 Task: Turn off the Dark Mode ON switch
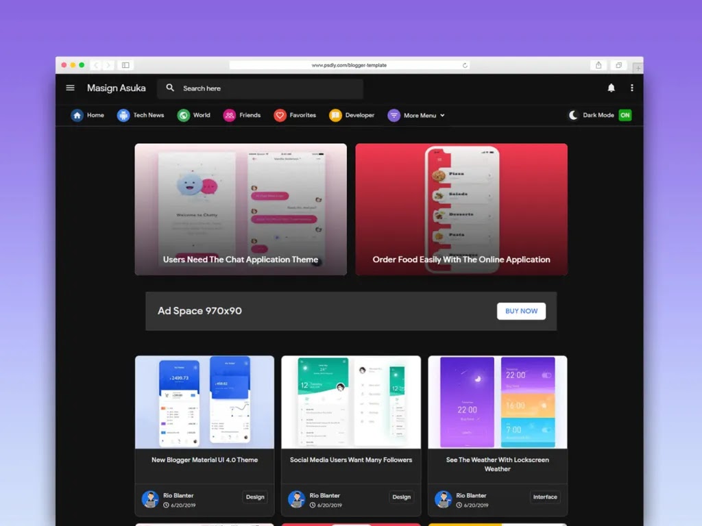click(625, 115)
